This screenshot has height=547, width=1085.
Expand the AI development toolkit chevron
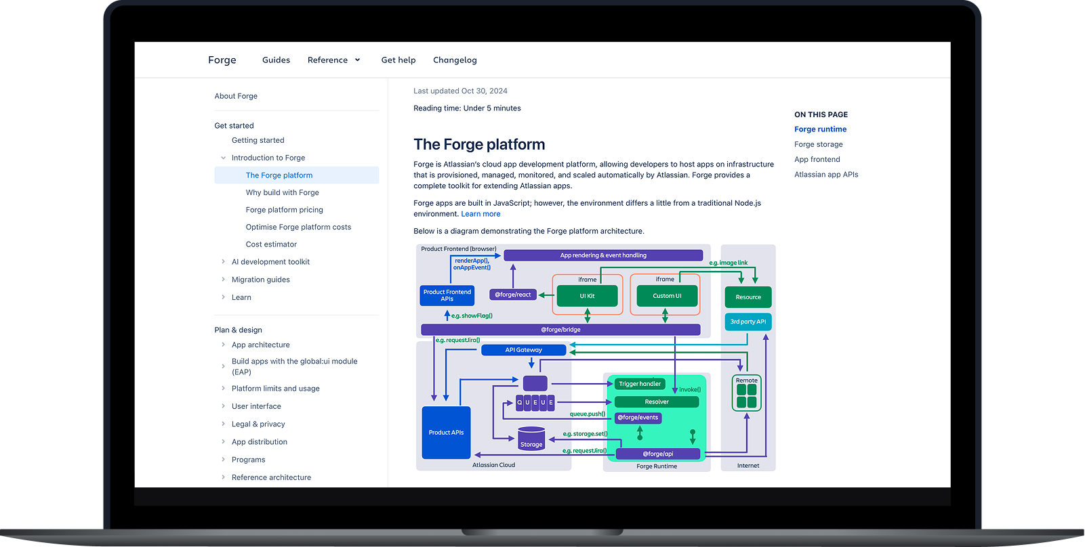pyautogui.click(x=223, y=262)
